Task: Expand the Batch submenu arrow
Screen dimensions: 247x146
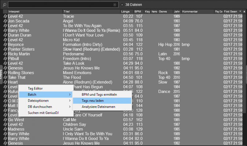Action: coord(69,94)
